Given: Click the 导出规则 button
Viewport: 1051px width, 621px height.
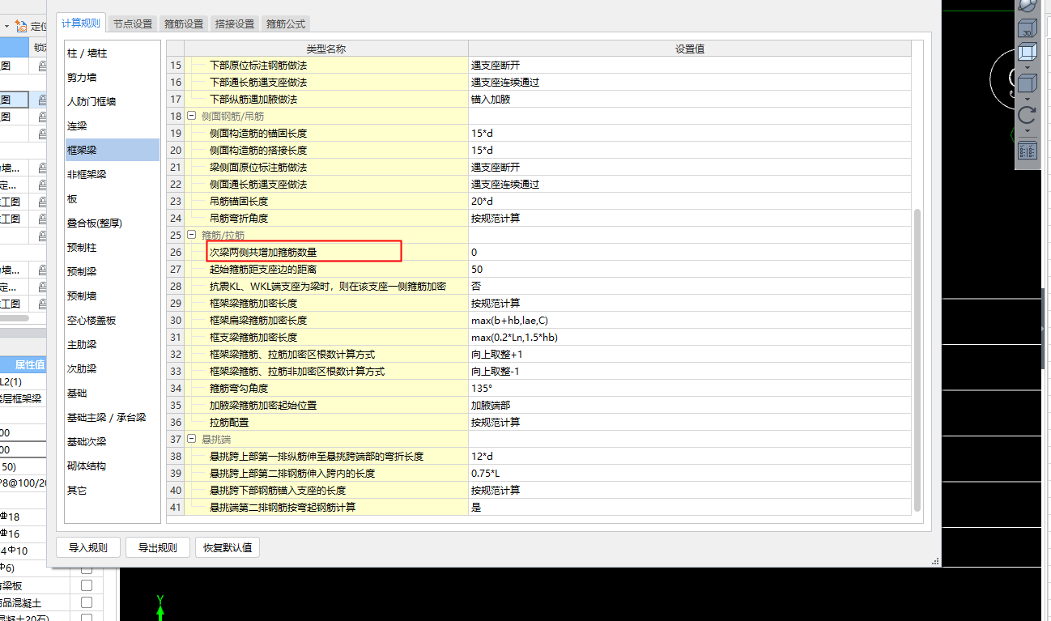Looking at the screenshot, I should tap(158, 547).
